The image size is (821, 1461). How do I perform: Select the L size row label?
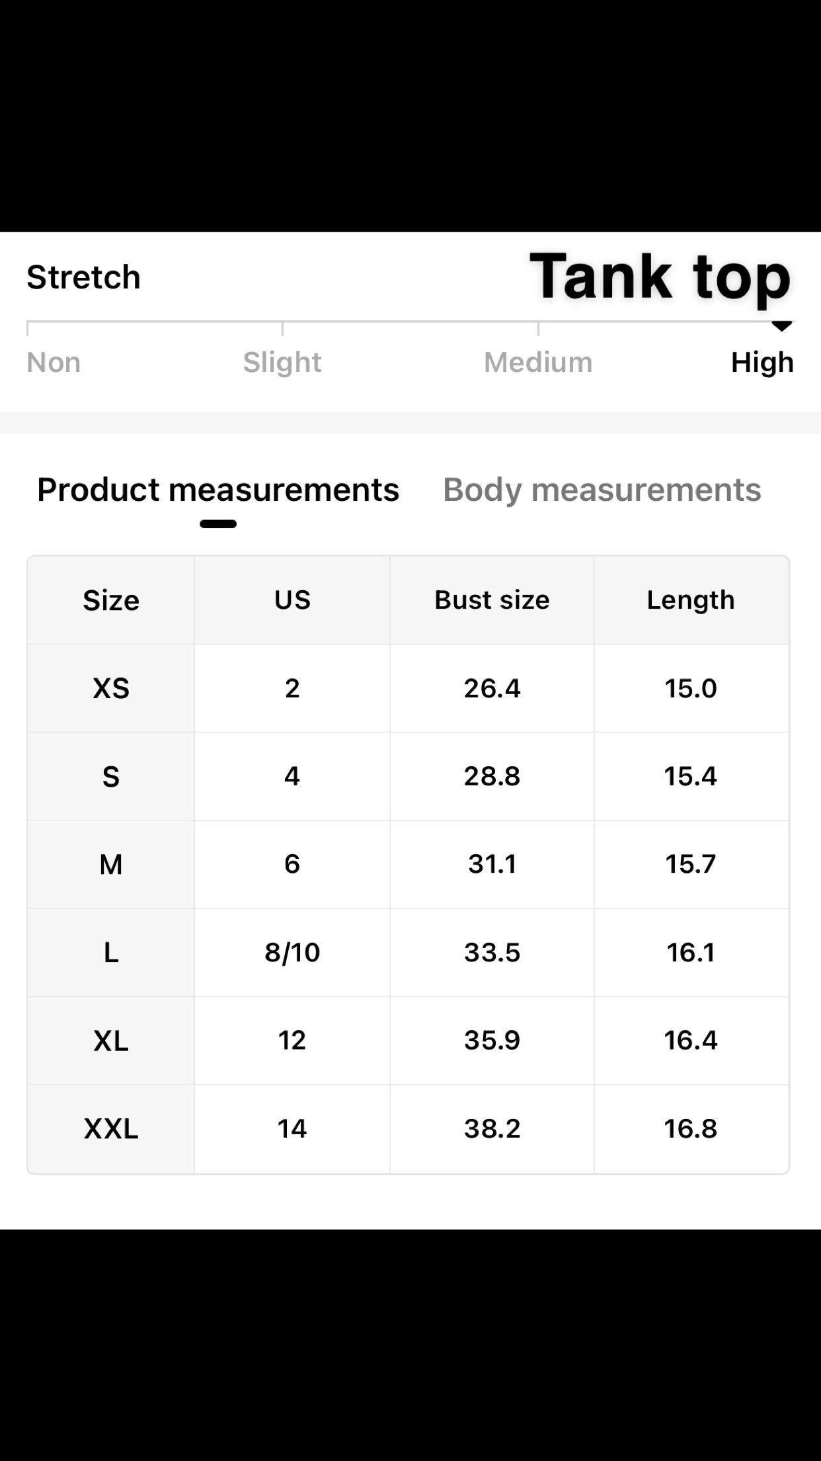(x=111, y=952)
